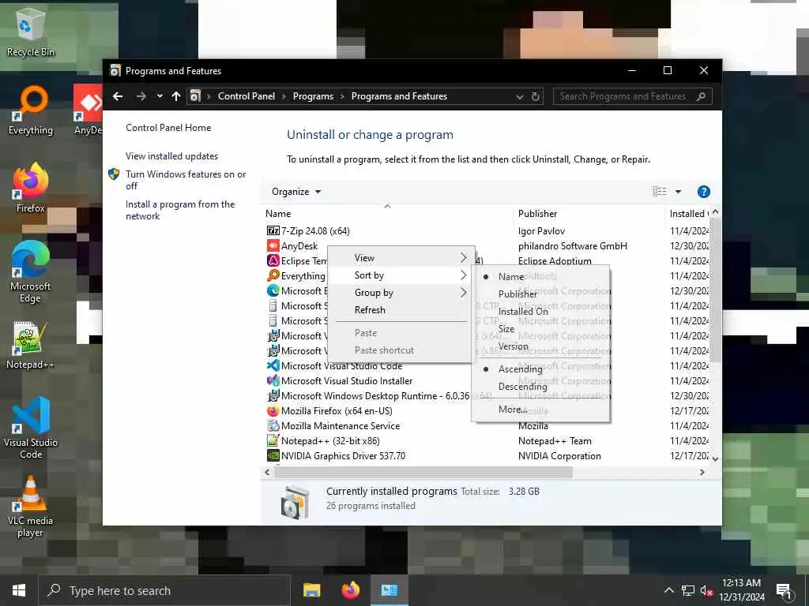This screenshot has height=606, width=809.
Task: Open recent locations dropdown arrow
Action: (160, 96)
